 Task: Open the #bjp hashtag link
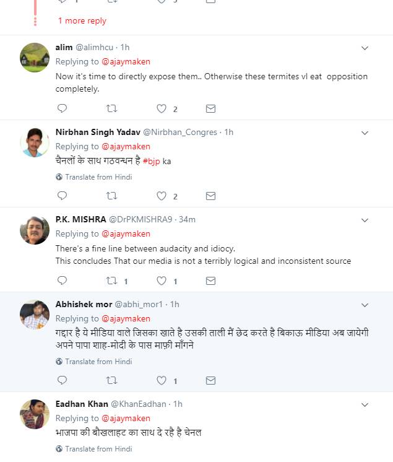(x=151, y=161)
